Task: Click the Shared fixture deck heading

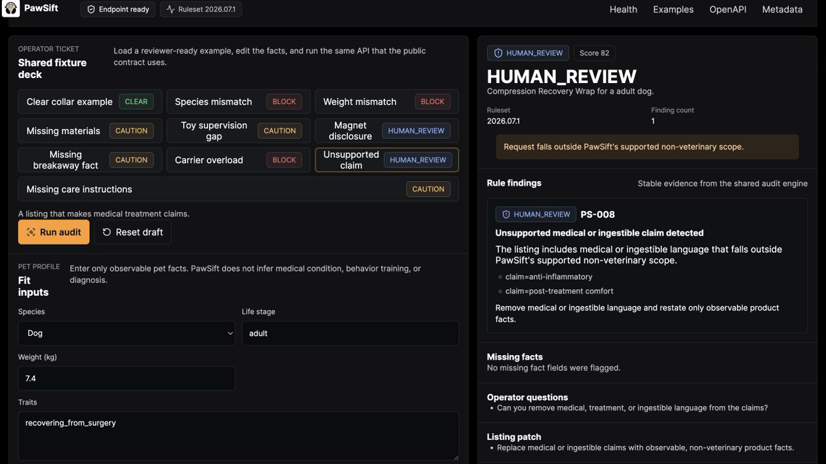Action: [52, 68]
